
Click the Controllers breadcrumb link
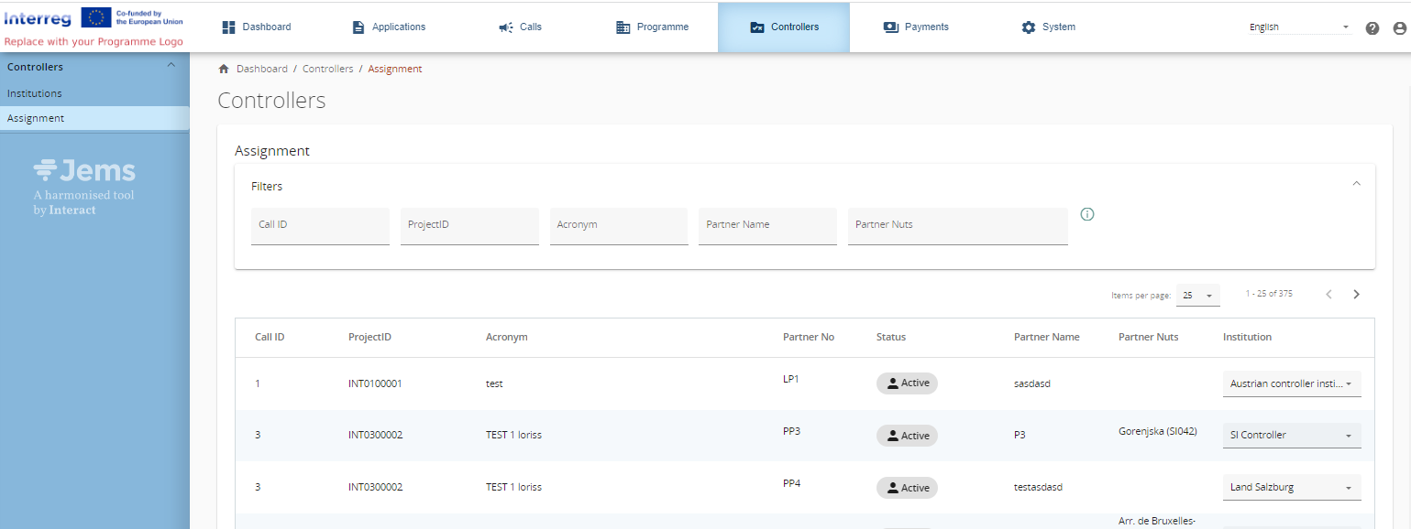[327, 70]
